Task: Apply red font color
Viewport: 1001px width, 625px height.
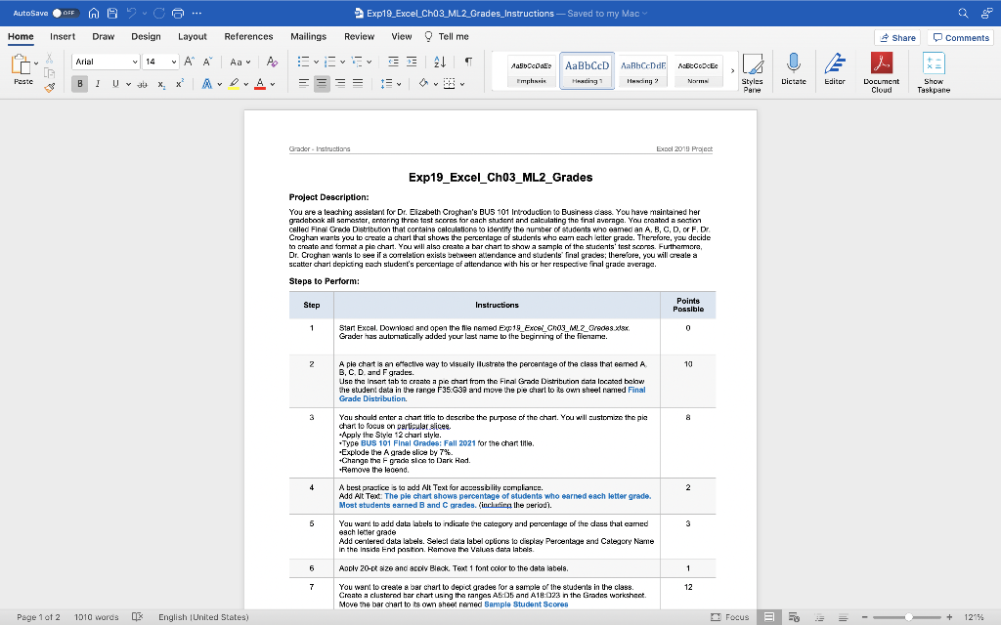Action: [260, 84]
